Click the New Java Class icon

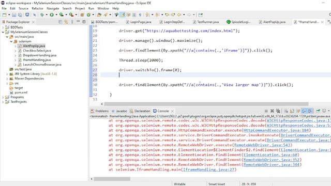(x=88, y=15)
